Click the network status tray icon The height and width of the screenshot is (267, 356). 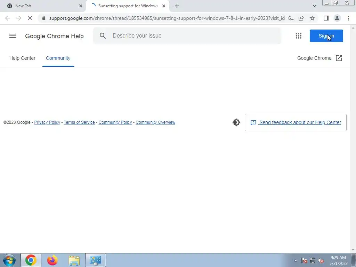(313, 260)
